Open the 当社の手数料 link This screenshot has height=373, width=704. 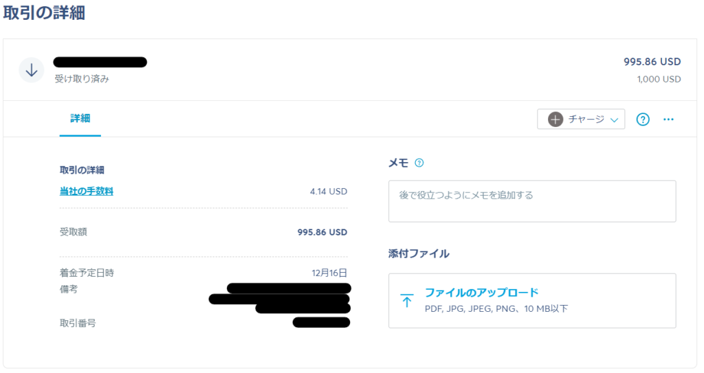click(87, 192)
